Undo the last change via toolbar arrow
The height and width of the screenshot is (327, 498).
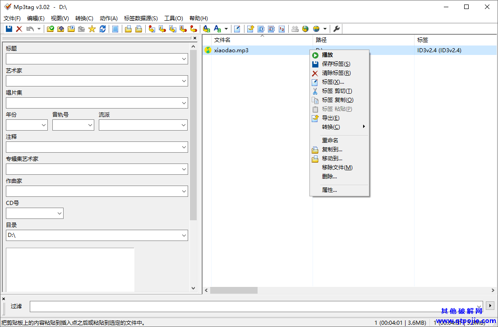[x=30, y=29]
